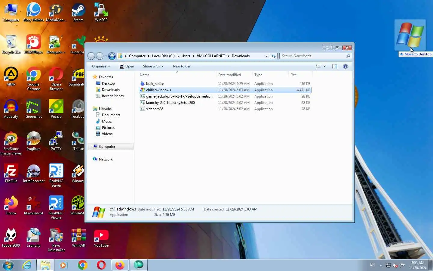Click the Opera Browser desktop icon
The image size is (433, 271).
56,79
